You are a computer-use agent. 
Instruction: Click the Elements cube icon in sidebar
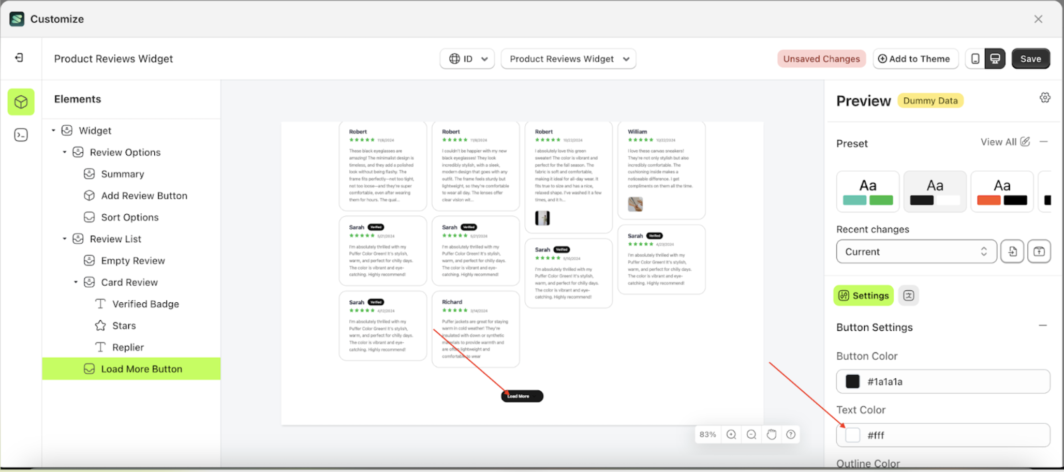tap(21, 102)
